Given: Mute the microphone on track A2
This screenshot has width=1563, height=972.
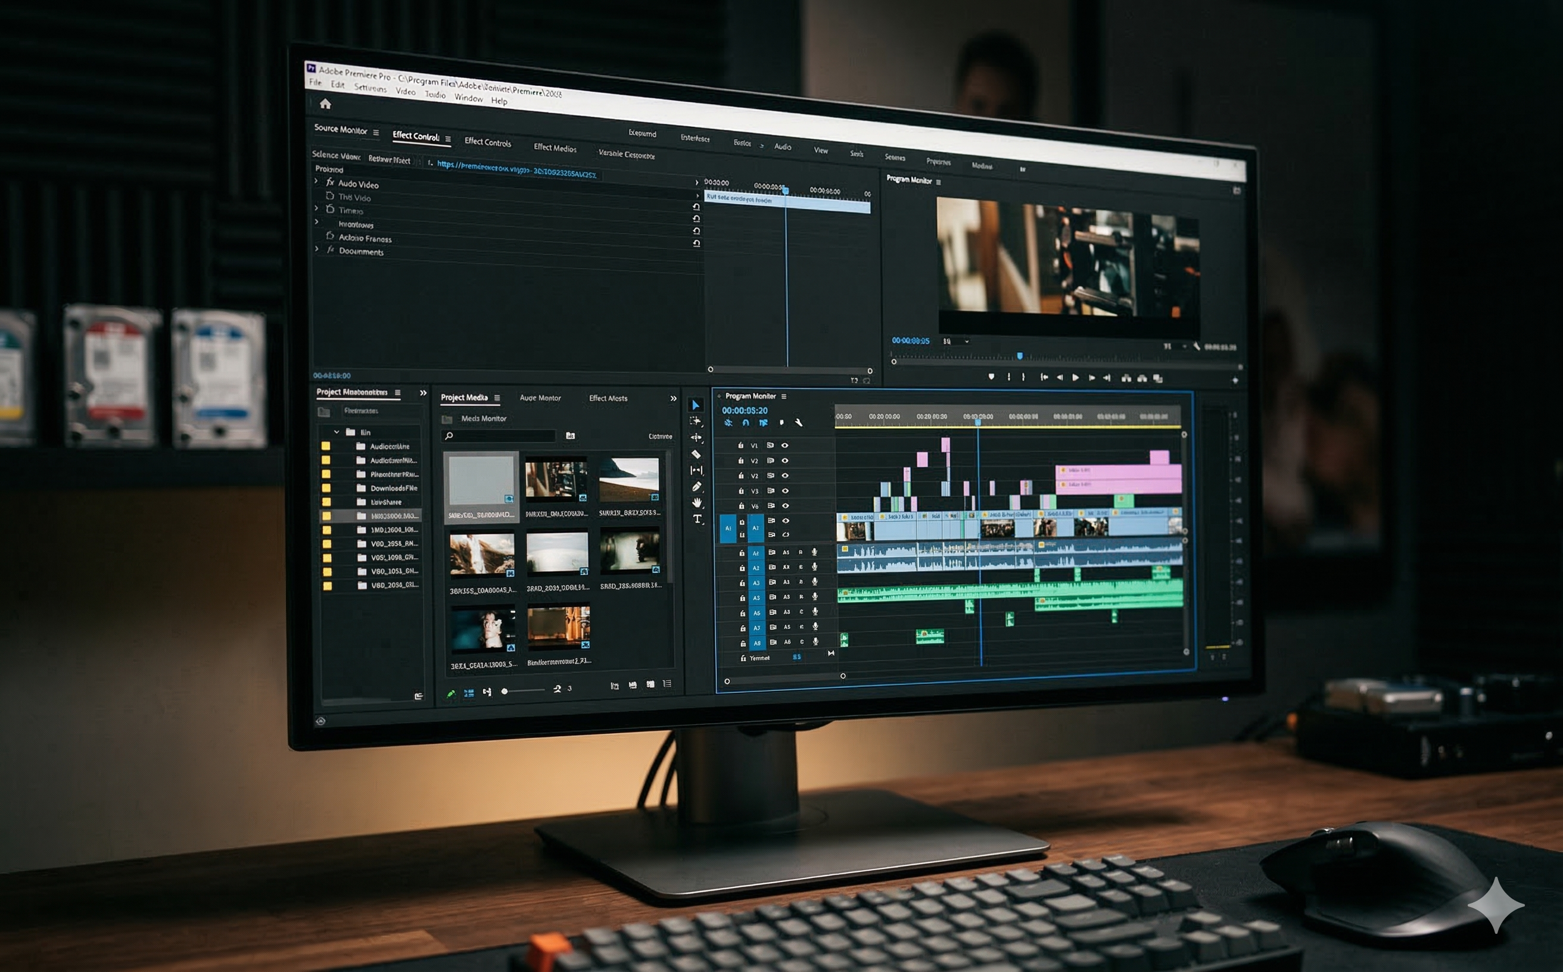Looking at the screenshot, I should [x=815, y=568].
